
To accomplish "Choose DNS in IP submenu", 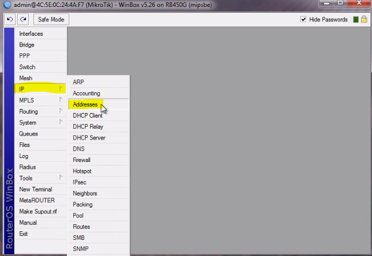I will [99, 149].
